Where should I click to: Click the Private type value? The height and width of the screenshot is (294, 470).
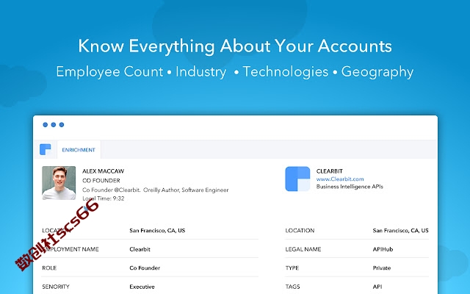click(382, 268)
